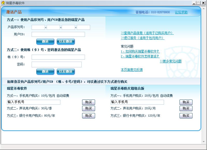This screenshot has width=207, height=150.
Task: Click the Rising antivirus title bar icon
Action: coord(3,3)
